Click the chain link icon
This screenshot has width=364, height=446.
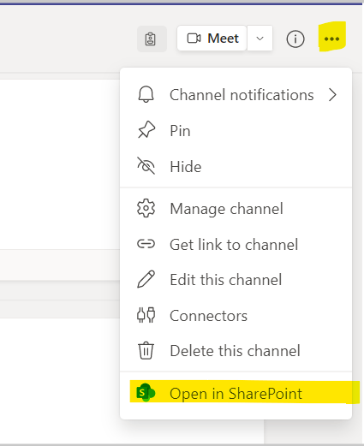146,244
